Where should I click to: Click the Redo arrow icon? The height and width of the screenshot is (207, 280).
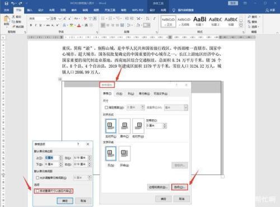20,3
